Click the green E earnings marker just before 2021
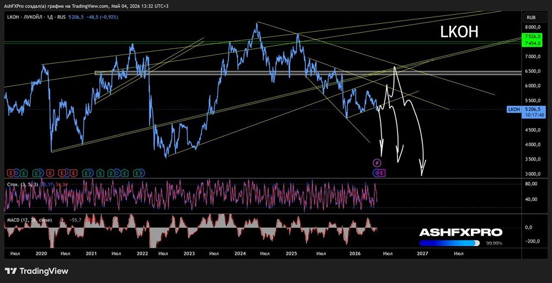This screenshot has width=552, height=283. pyautogui.click(x=86, y=173)
